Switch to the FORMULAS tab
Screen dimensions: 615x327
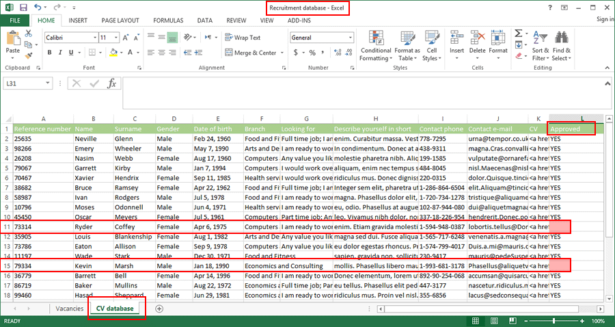[x=168, y=21]
